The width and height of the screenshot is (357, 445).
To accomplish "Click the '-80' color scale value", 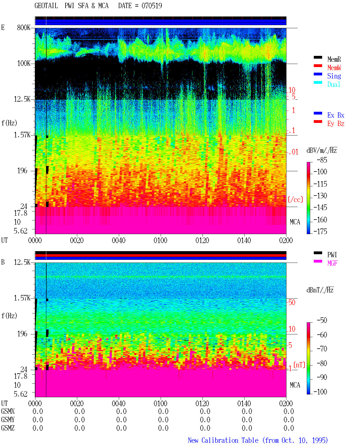I will 322,363.
